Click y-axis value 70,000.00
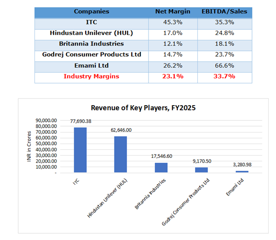The width and height of the screenshot is (276, 240). pyautogui.click(x=46, y=132)
